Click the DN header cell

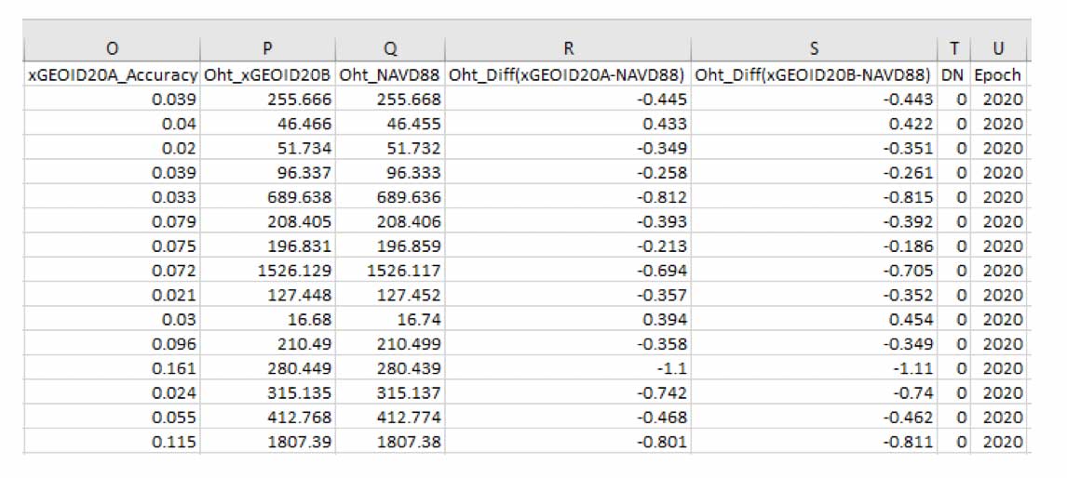tap(952, 75)
